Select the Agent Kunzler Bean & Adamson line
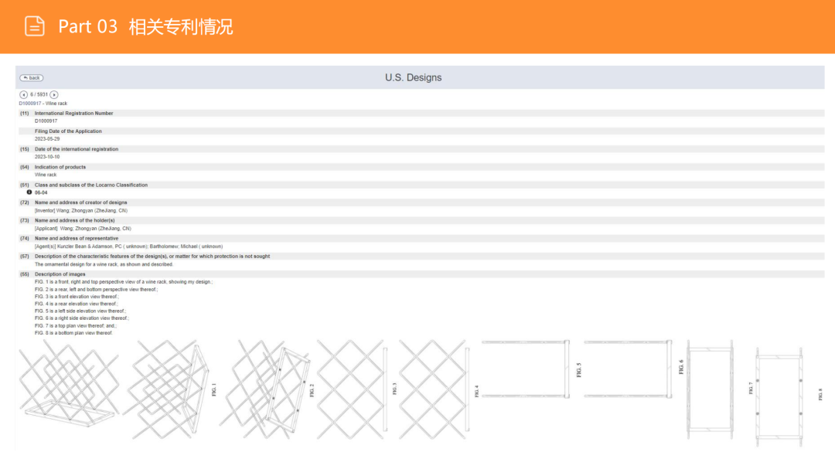 129,246
